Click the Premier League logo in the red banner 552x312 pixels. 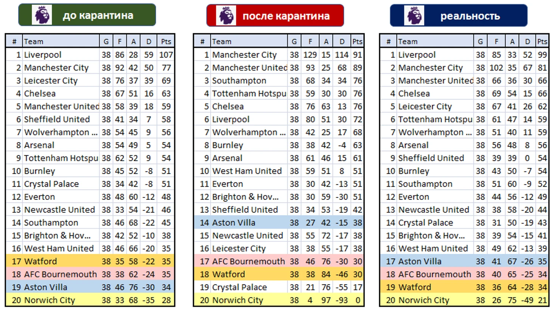tap(226, 15)
